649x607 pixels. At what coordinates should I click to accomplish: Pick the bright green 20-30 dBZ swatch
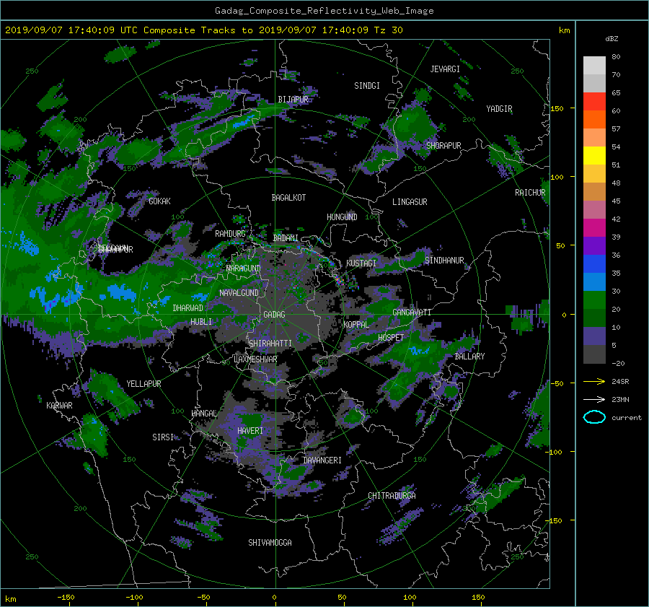594,300
